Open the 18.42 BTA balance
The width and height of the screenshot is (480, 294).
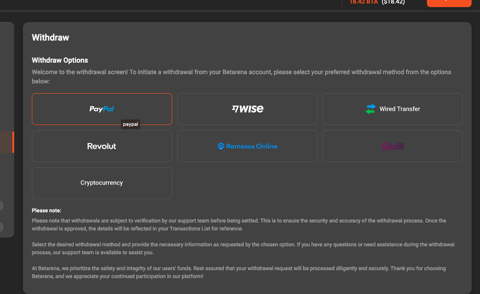pos(363,2)
